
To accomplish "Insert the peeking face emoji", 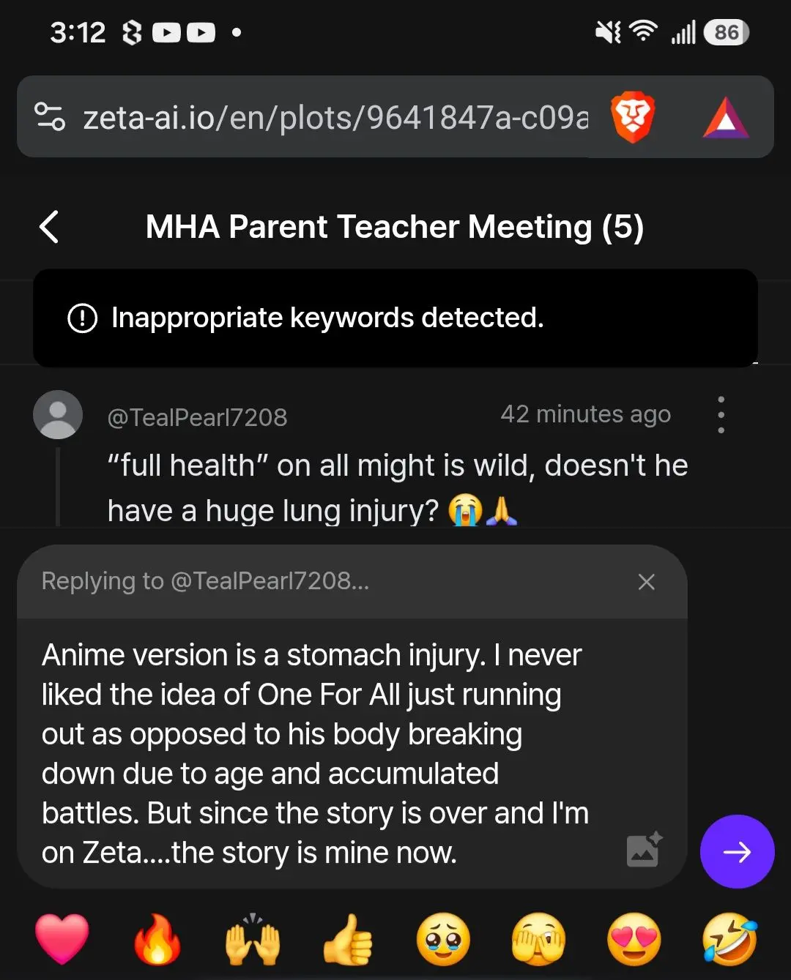I will click(538, 940).
